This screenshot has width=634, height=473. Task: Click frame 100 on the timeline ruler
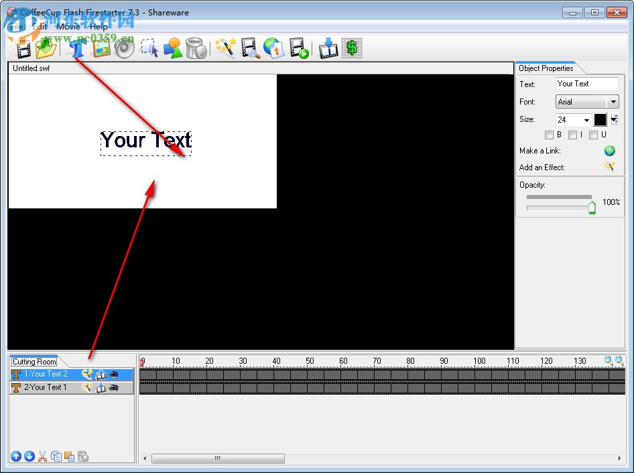479,360
